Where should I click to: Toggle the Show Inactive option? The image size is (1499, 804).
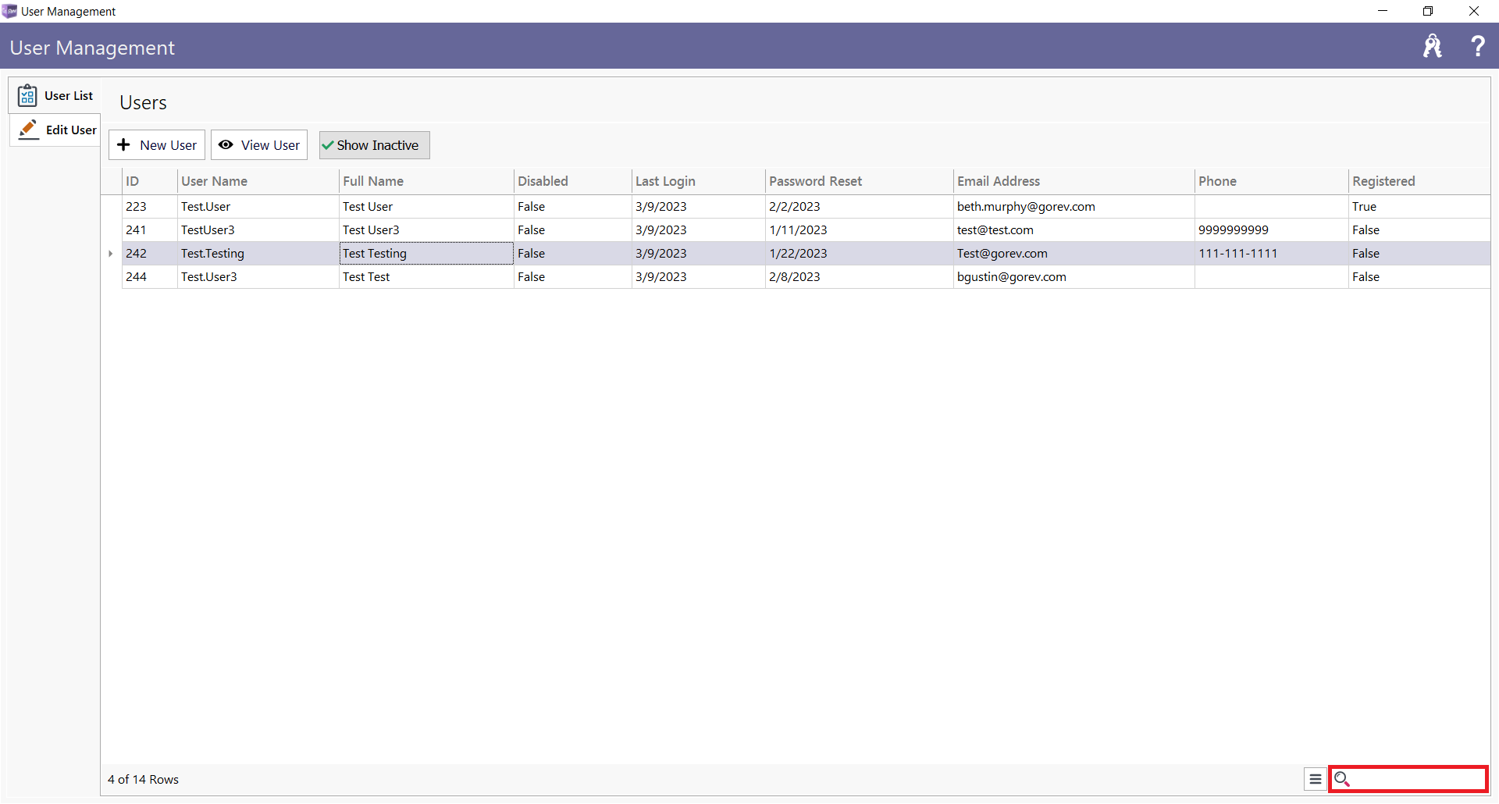point(374,145)
